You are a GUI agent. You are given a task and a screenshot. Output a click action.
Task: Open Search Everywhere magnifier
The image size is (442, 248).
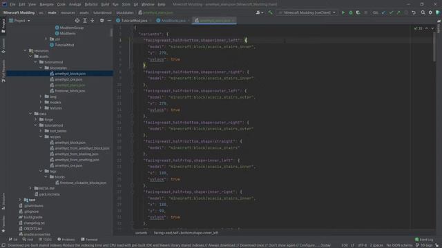pos(423,12)
